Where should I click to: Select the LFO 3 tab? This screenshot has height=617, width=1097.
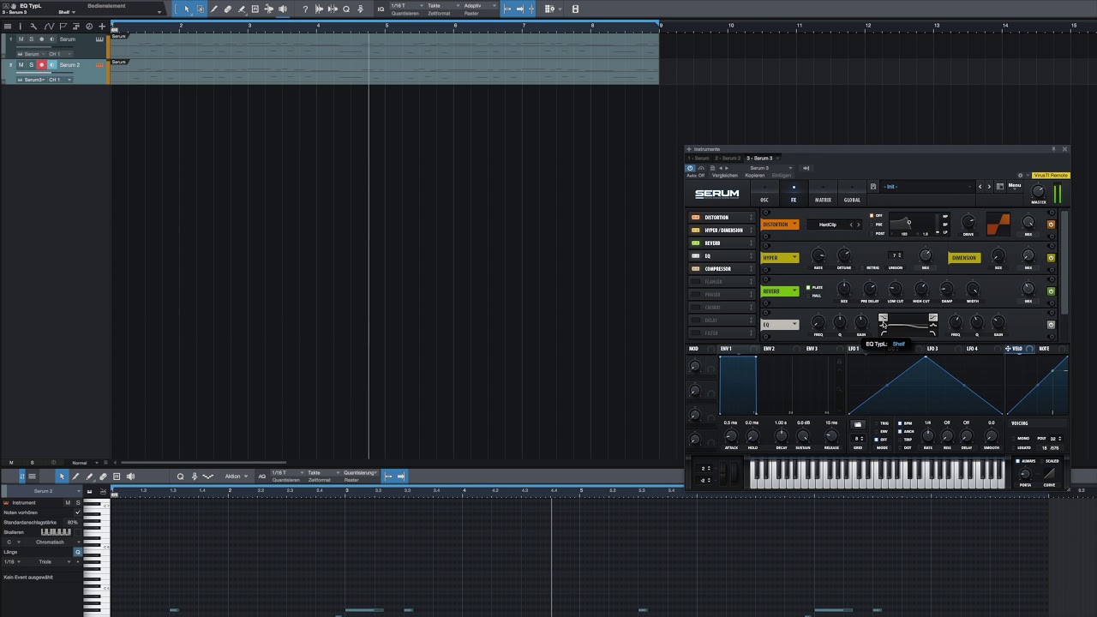pyautogui.click(x=932, y=349)
